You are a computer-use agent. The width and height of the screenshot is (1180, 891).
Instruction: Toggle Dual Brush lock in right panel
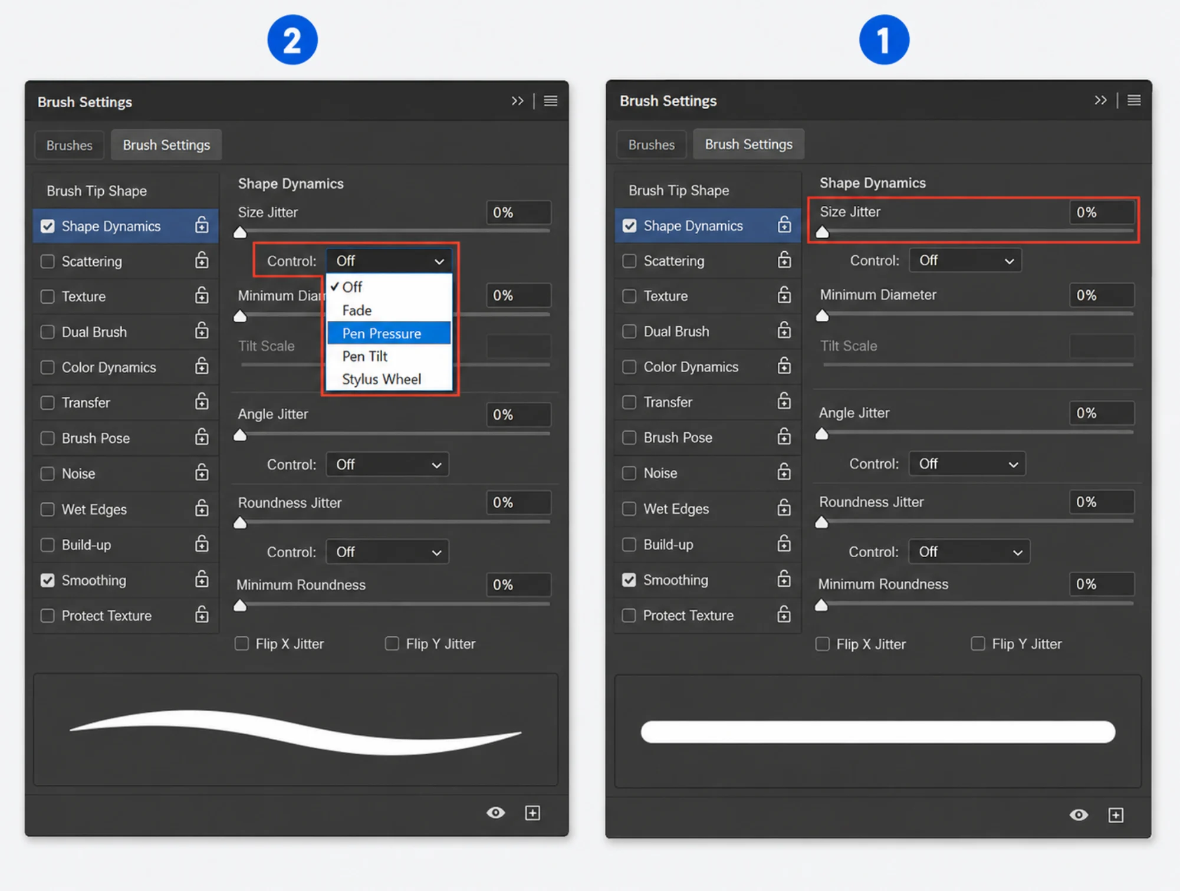784,330
